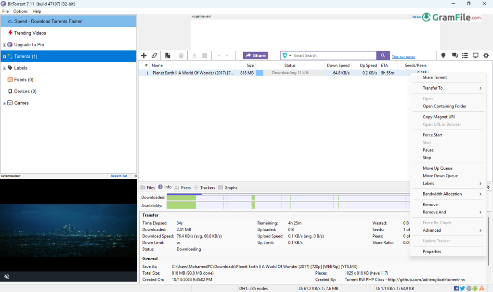The image size is (493, 292).
Task: Open the search provider dropdown arrow
Action: click(290, 55)
